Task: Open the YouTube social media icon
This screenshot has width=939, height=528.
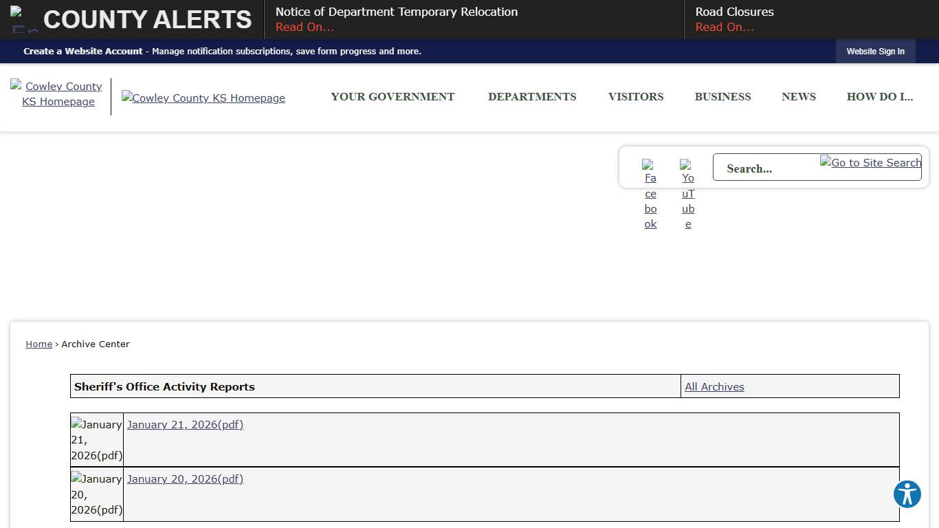Action: point(688,193)
